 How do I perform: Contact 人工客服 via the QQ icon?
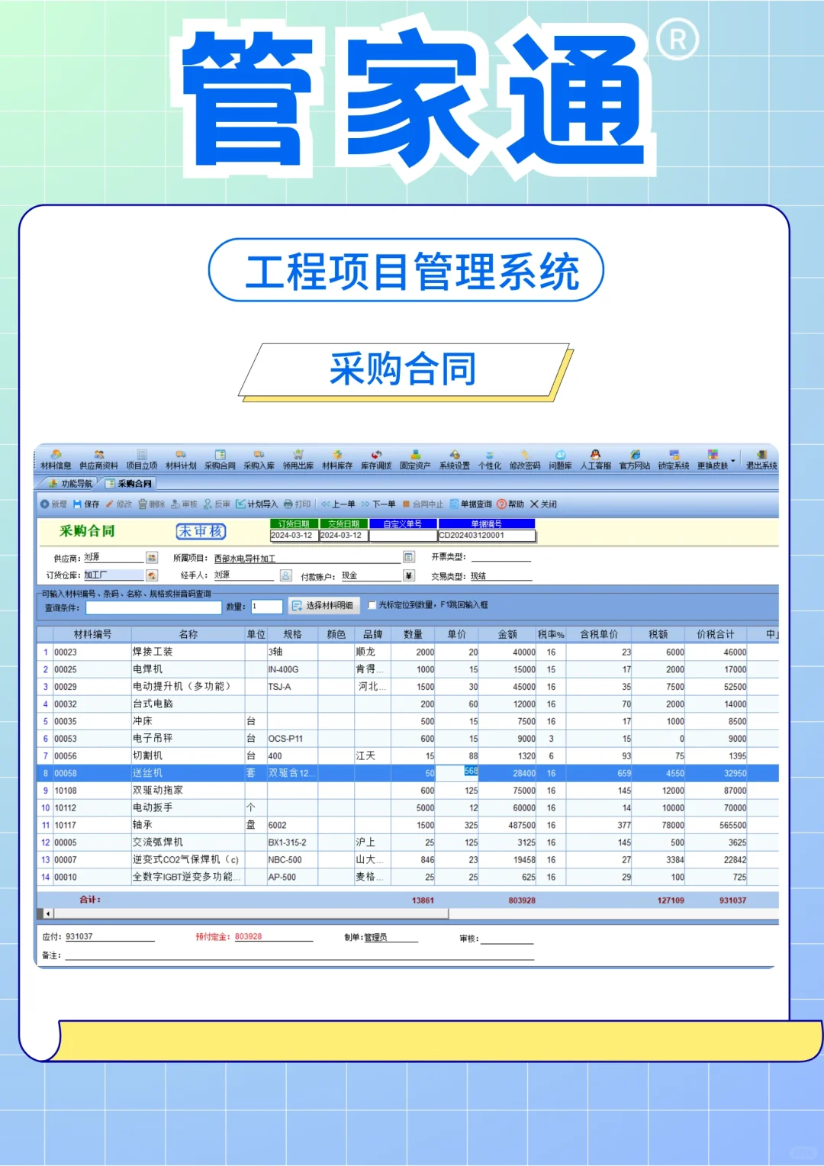pos(597,459)
